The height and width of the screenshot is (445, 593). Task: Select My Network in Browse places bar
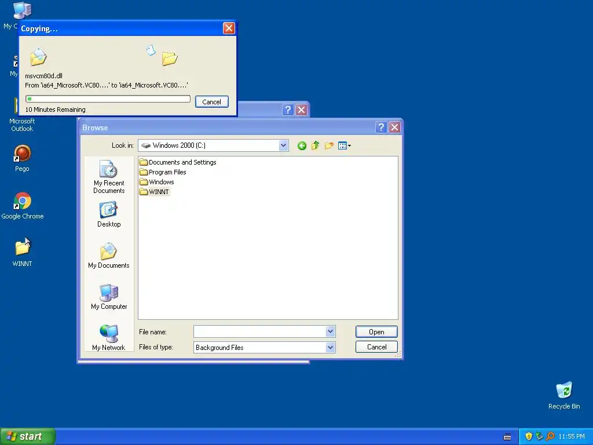[x=109, y=338]
